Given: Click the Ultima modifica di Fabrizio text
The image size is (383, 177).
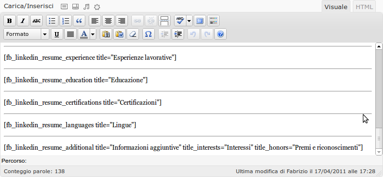Looking at the screenshot, I should pyautogui.click(x=305, y=171).
